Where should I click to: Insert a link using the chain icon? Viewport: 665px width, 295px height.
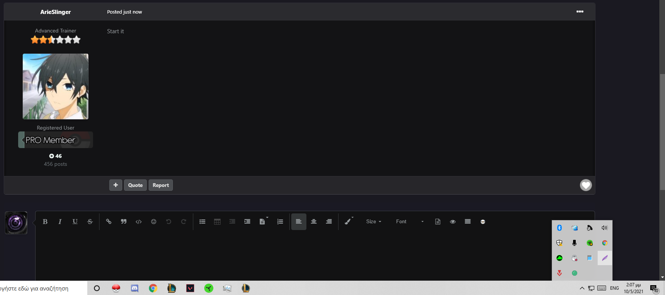click(109, 222)
